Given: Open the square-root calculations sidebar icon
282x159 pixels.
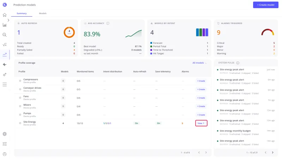Looking at the screenshot, I should coord(5,45).
